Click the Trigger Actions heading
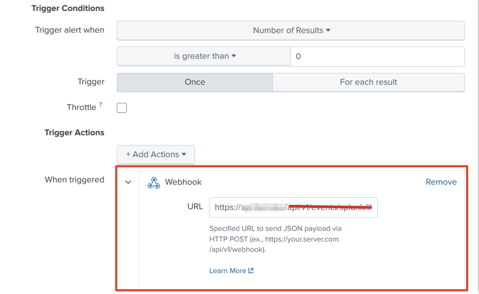Viewport: 479px width, 294px height. (74, 132)
